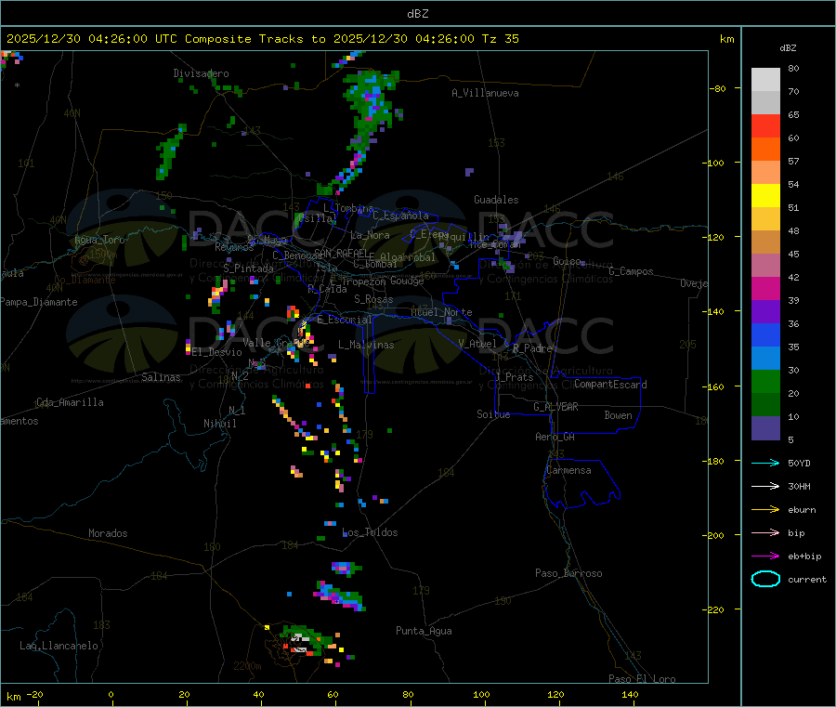Image resolution: width=836 pixels, height=707 pixels.
Task: Click the 'eburn' legend label
Action: click(802, 510)
